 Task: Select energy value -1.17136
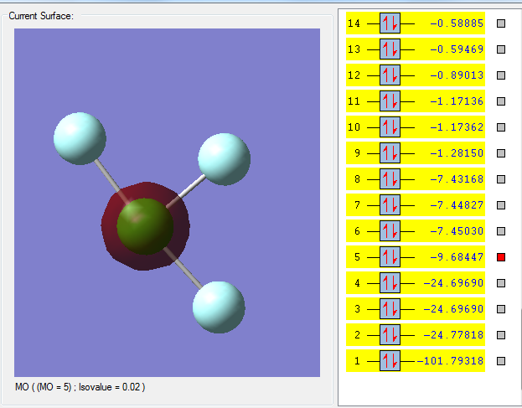tap(457, 101)
